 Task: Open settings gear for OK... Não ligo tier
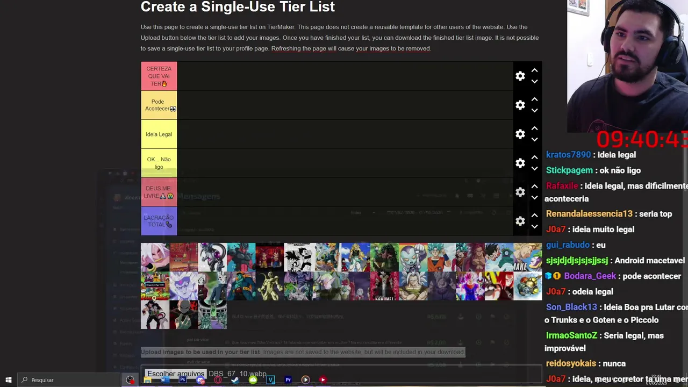(x=520, y=163)
